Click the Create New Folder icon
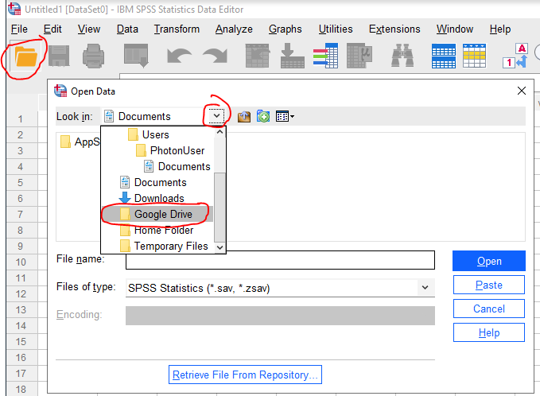 tap(262, 117)
